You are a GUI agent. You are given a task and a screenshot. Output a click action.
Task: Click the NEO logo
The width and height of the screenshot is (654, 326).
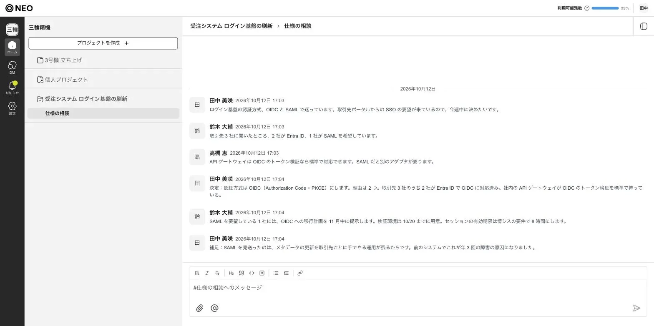tap(19, 8)
